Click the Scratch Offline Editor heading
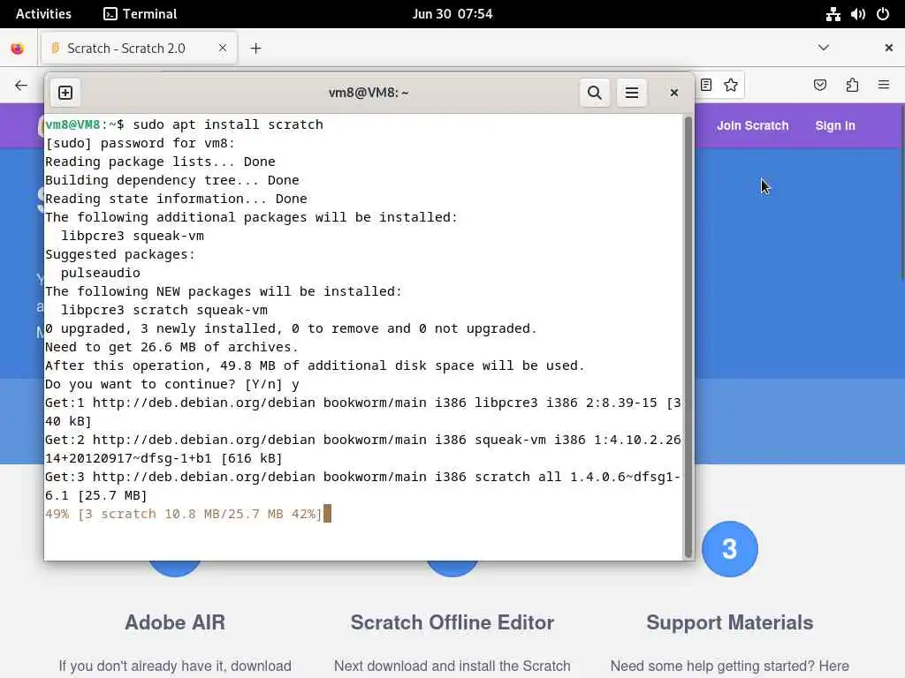The width and height of the screenshot is (905, 678). pos(452,622)
